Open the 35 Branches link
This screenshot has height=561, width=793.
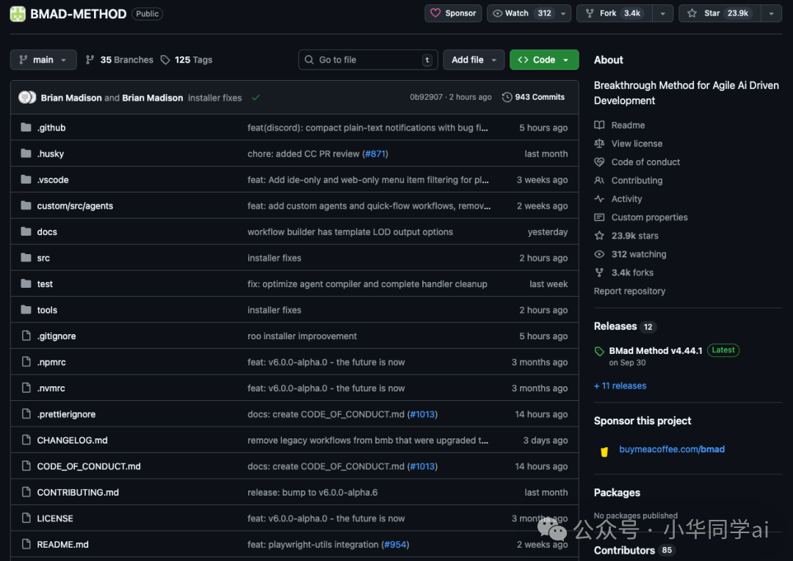tap(120, 60)
